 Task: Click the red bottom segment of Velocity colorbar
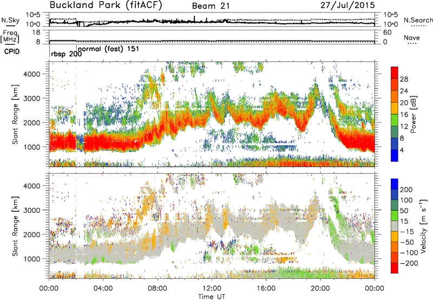pos(395,268)
